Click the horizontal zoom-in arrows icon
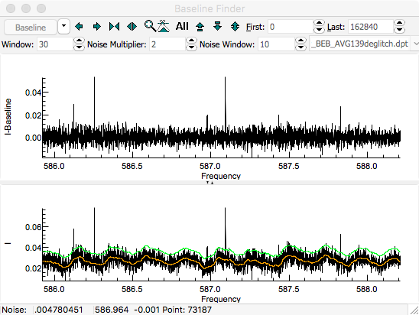Viewport: 419px width, 315px height. (x=115, y=27)
